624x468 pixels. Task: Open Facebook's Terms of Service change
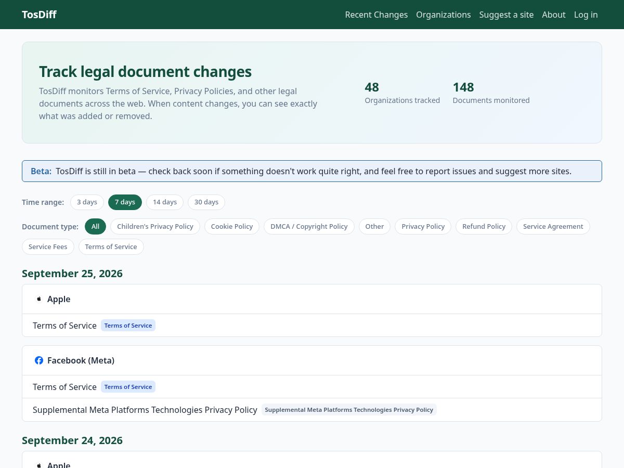tap(64, 387)
